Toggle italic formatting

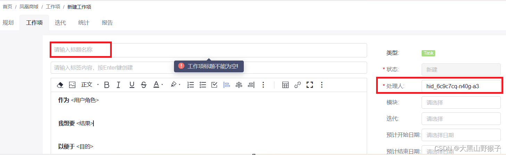point(118,85)
